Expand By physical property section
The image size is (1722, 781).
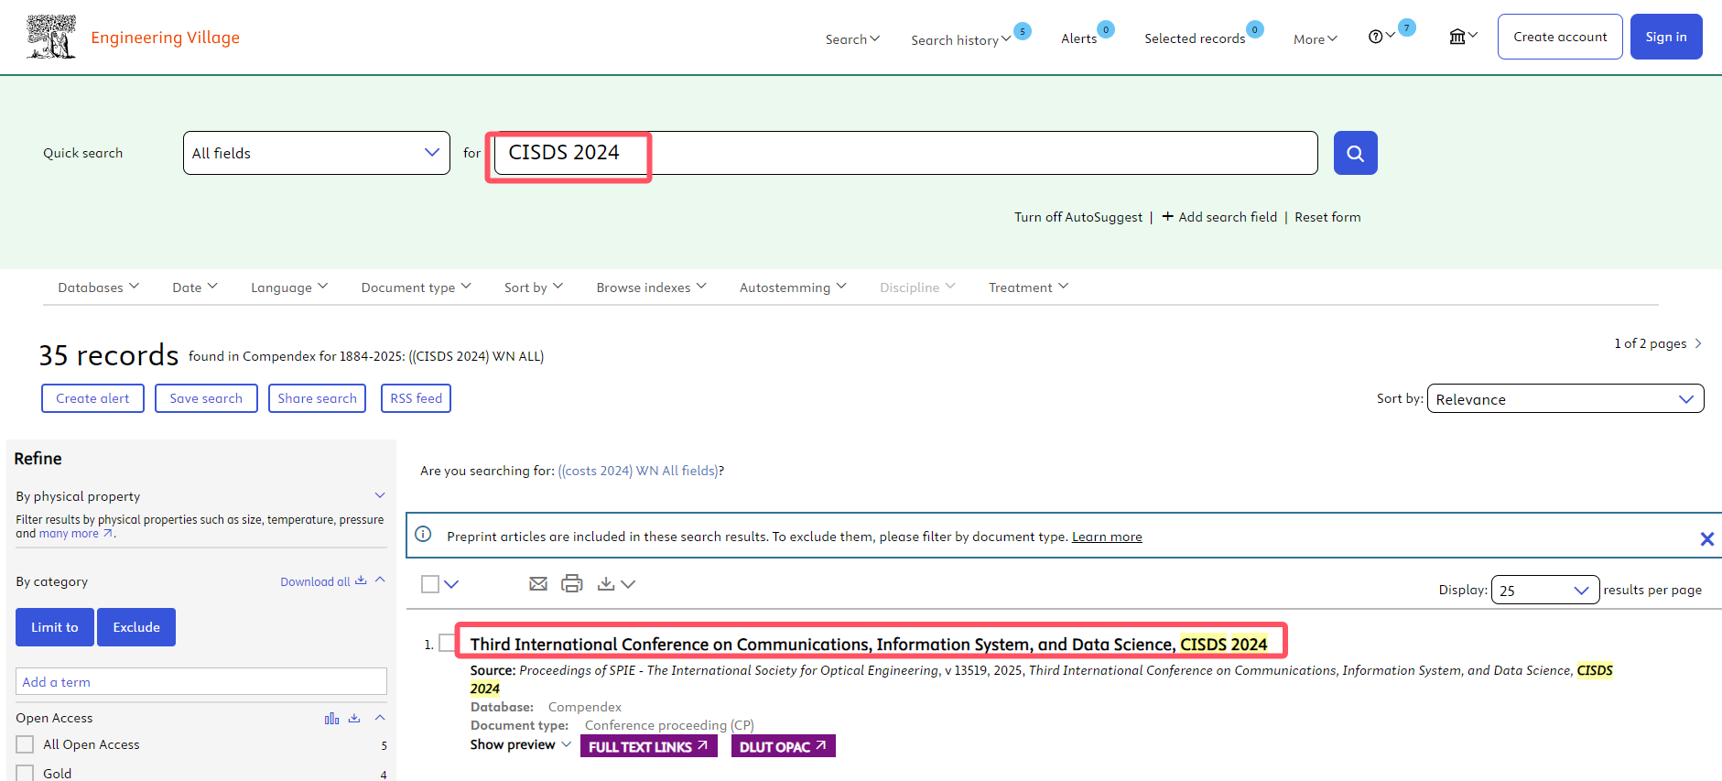coord(380,495)
